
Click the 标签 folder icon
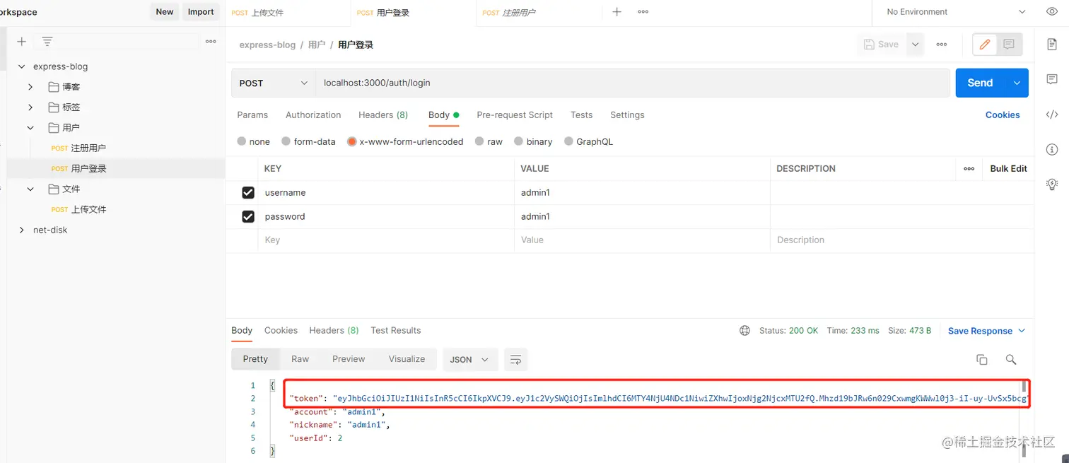(x=54, y=107)
